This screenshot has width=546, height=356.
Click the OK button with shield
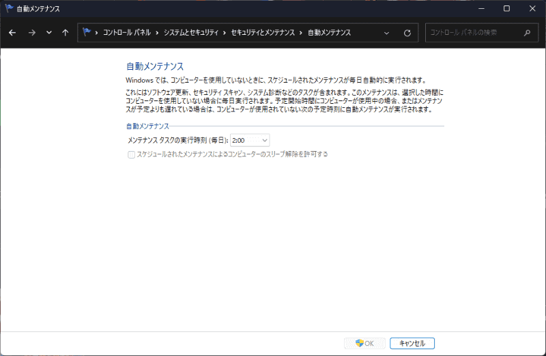[364, 344]
